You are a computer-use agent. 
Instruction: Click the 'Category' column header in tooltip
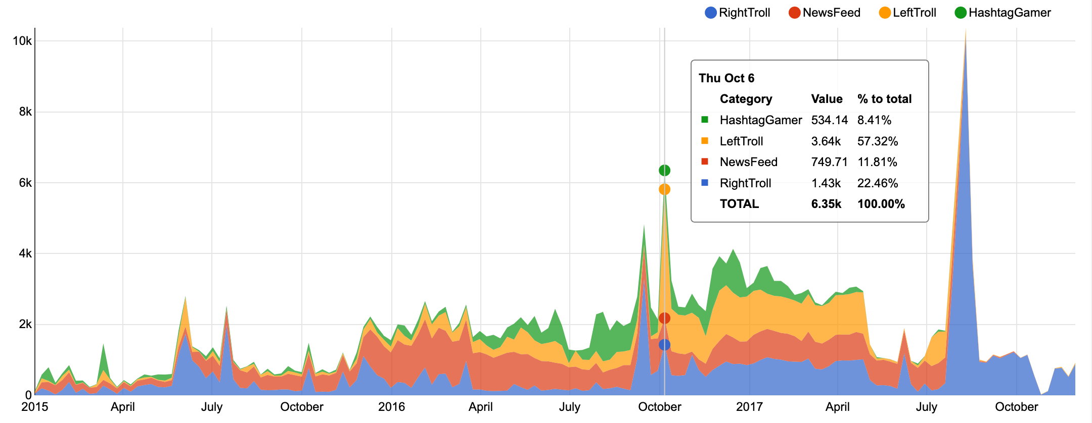pos(746,99)
